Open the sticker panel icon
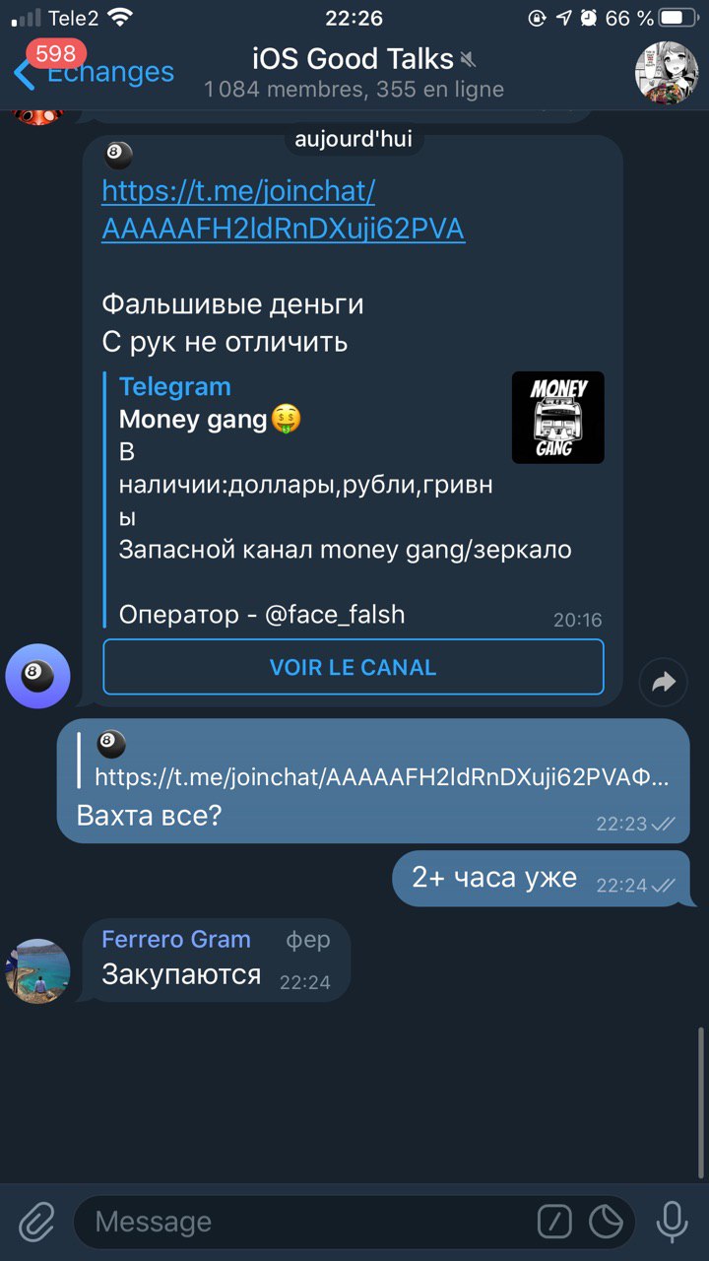Viewport: 709px width, 1261px height. (x=606, y=1223)
